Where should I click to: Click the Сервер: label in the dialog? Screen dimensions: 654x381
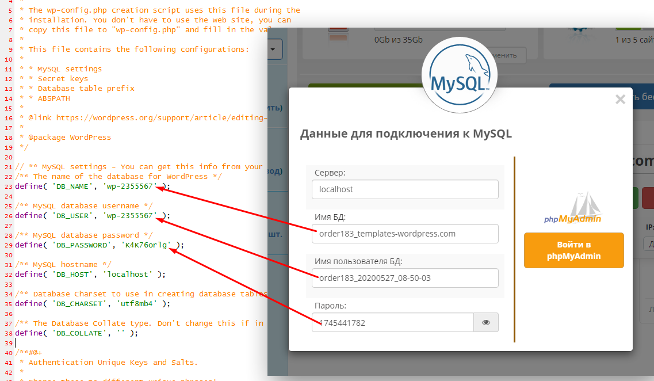330,173
